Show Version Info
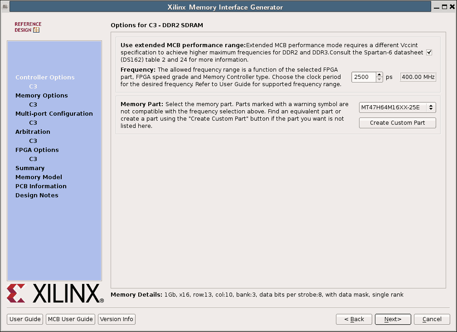This screenshot has width=457, height=332. 117,319
